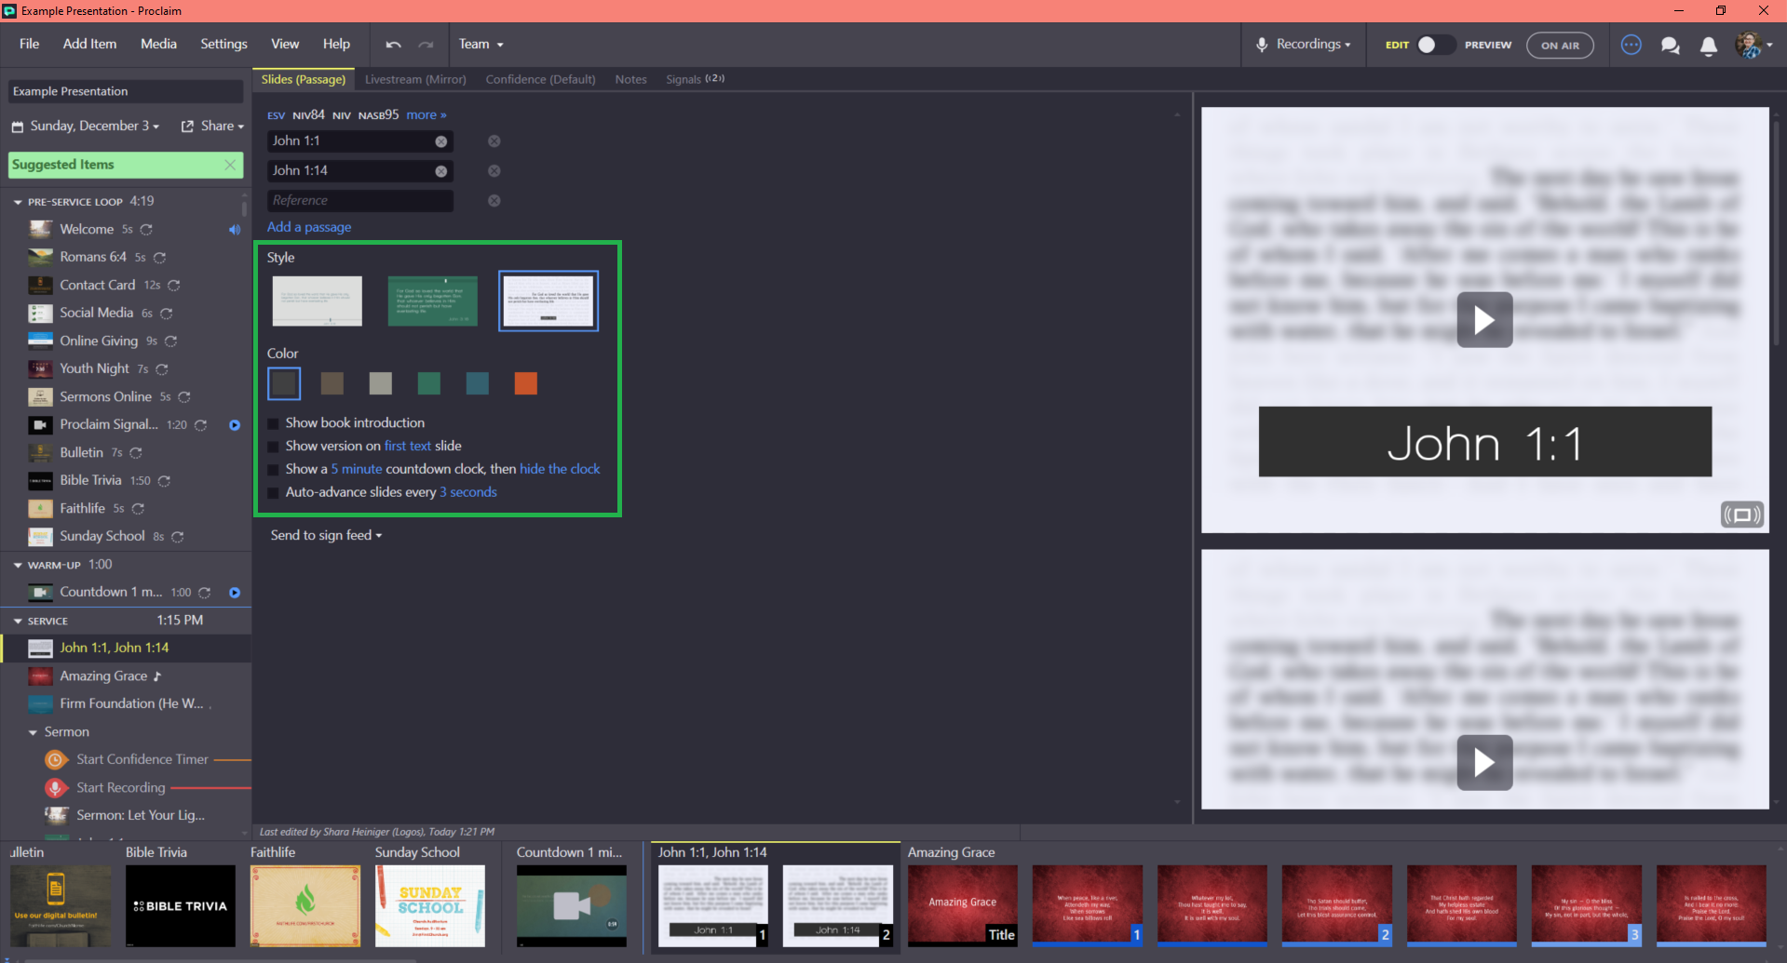Image resolution: width=1787 pixels, height=963 pixels.
Task: Select the orange color swatch
Action: coord(526,383)
